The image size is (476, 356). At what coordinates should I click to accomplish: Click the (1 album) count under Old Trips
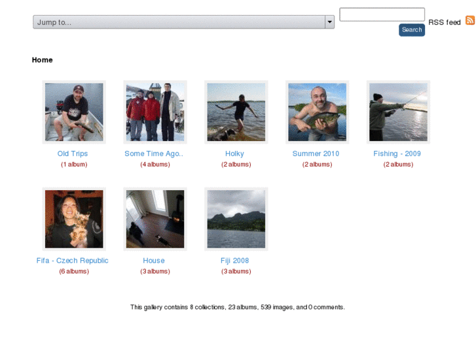click(74, 165)
